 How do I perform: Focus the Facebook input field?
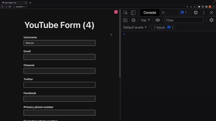(x=59, y=99)
